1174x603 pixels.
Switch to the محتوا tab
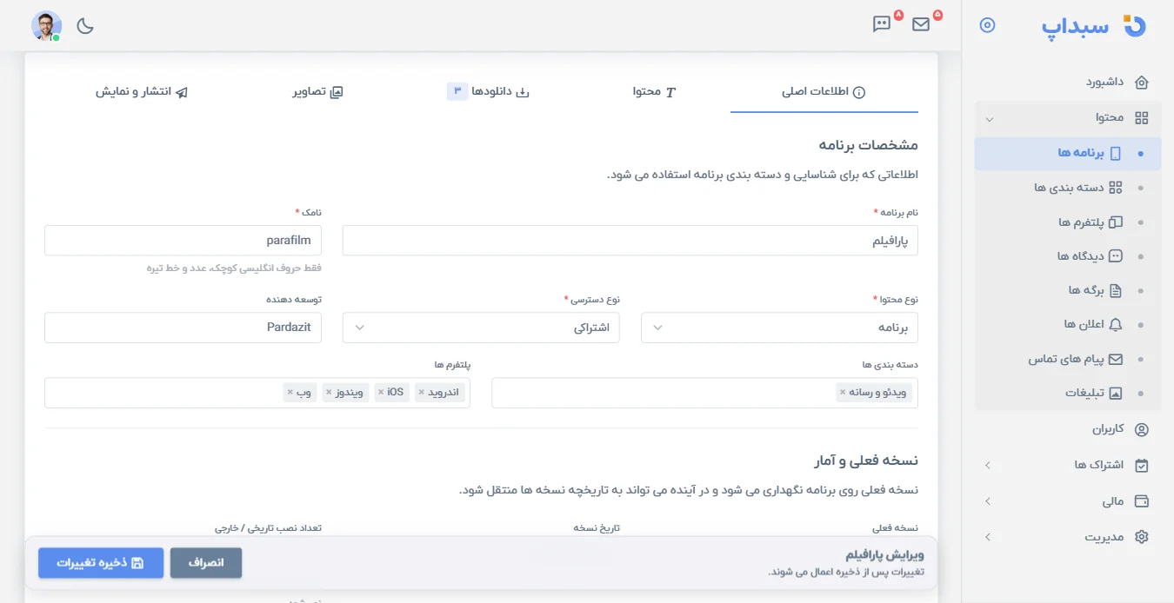pos(654,91)
